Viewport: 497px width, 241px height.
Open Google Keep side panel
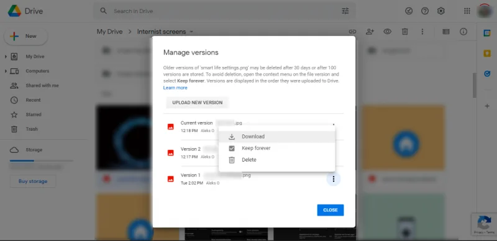click(487, 53)
